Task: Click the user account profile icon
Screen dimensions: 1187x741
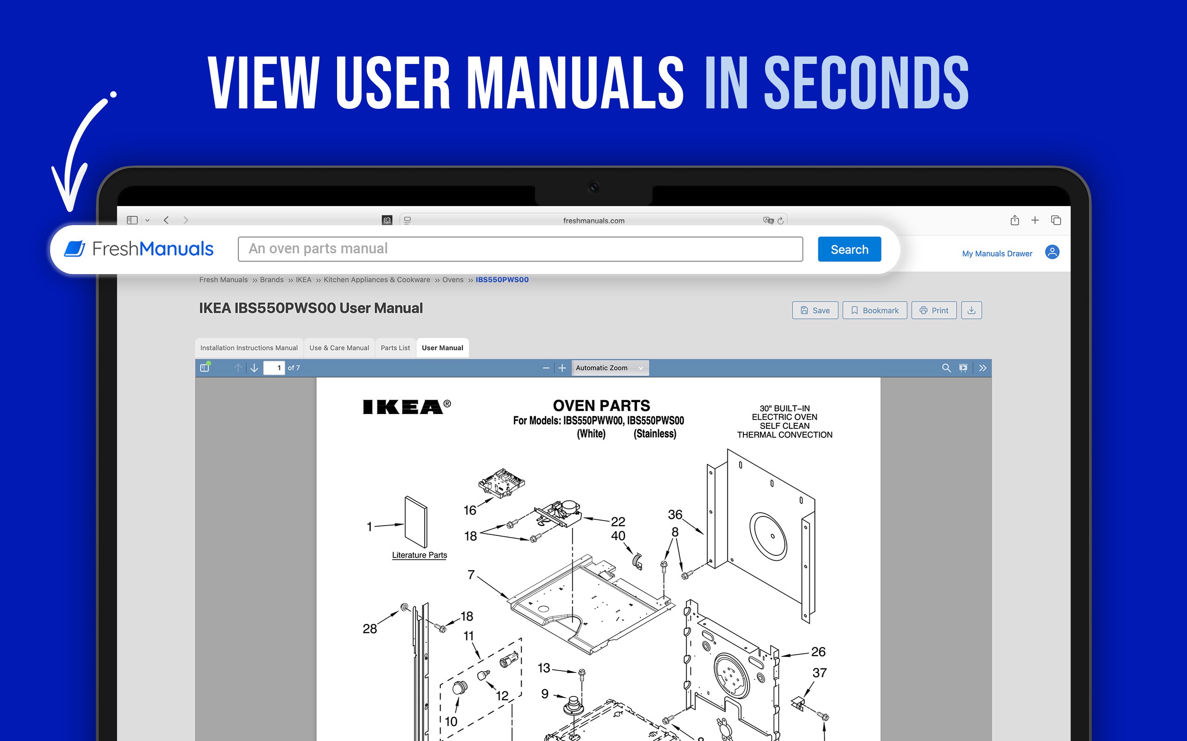Action: 1052,252
